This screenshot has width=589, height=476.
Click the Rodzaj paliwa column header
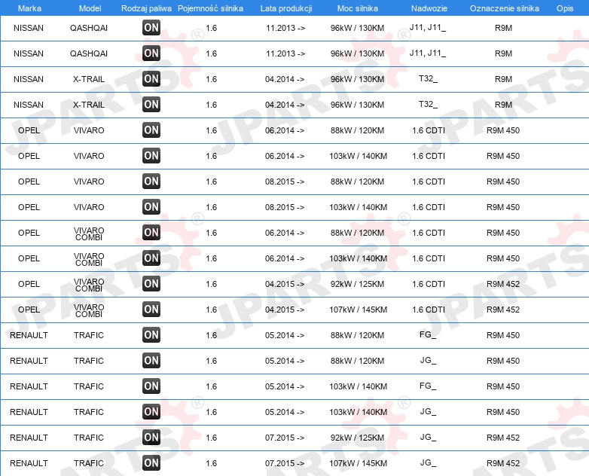(146, 8)
